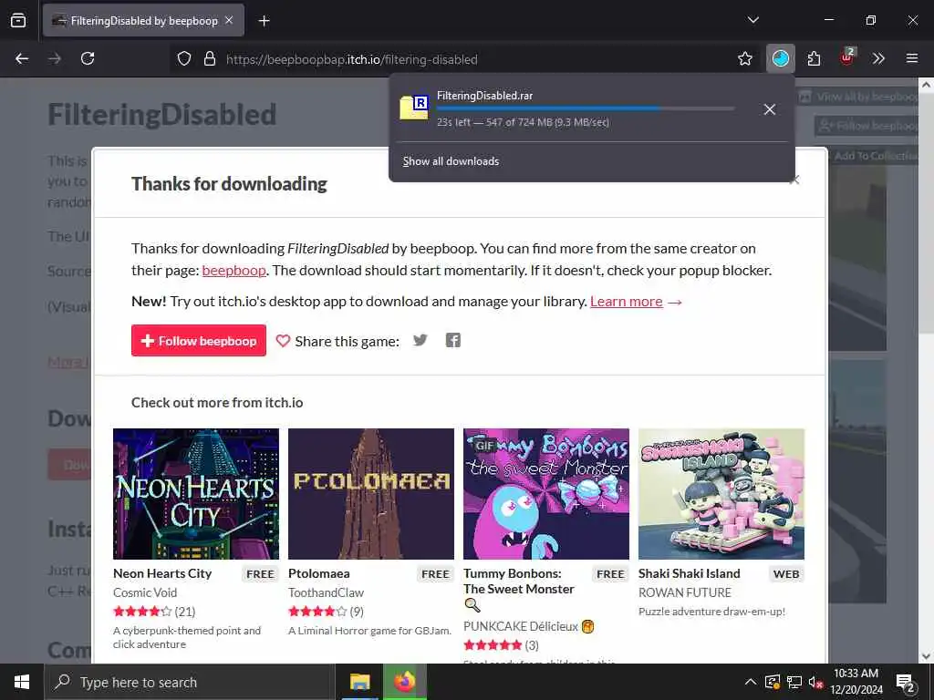
Task: Open the FilteringDisabled.rar file icon
Action: (x=414, y=108)
